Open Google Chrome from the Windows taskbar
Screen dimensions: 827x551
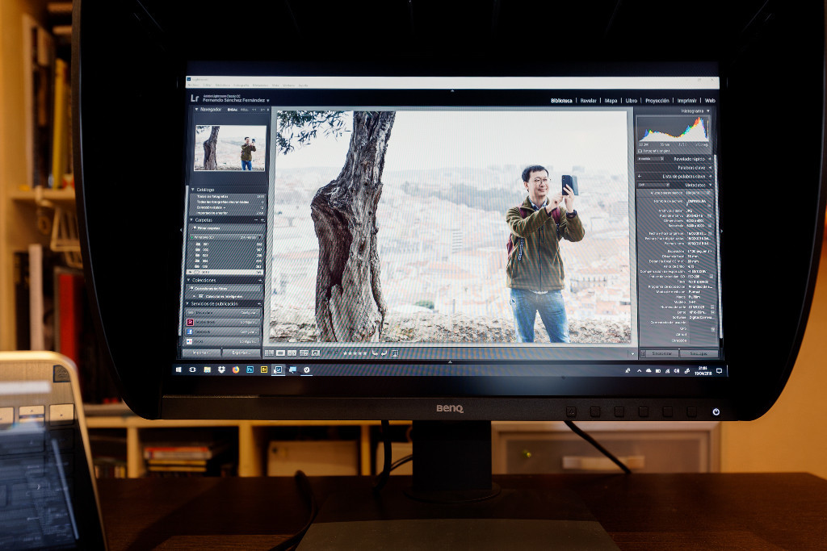(236, 370)
